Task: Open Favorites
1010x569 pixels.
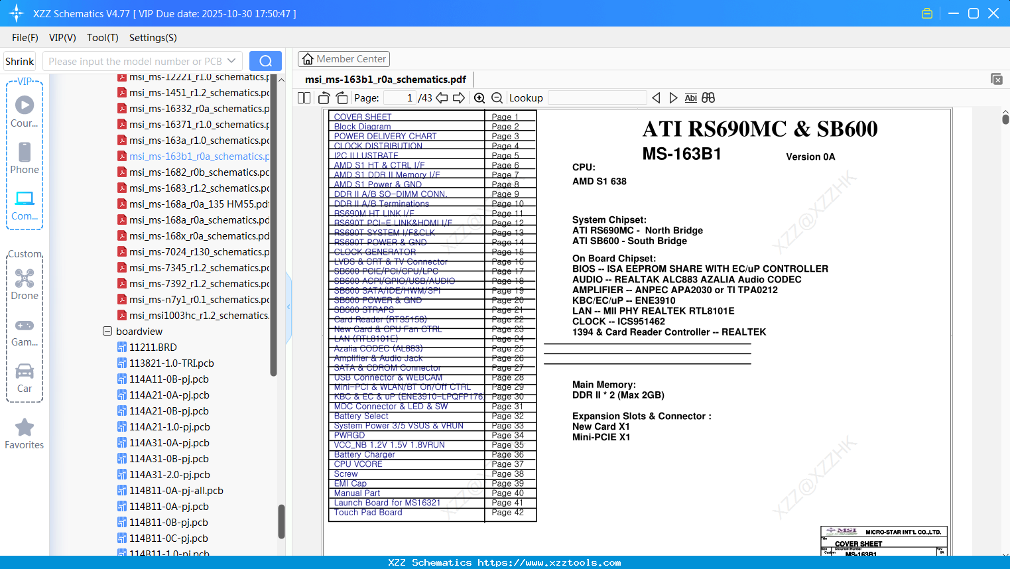Action: coord(25,434)
